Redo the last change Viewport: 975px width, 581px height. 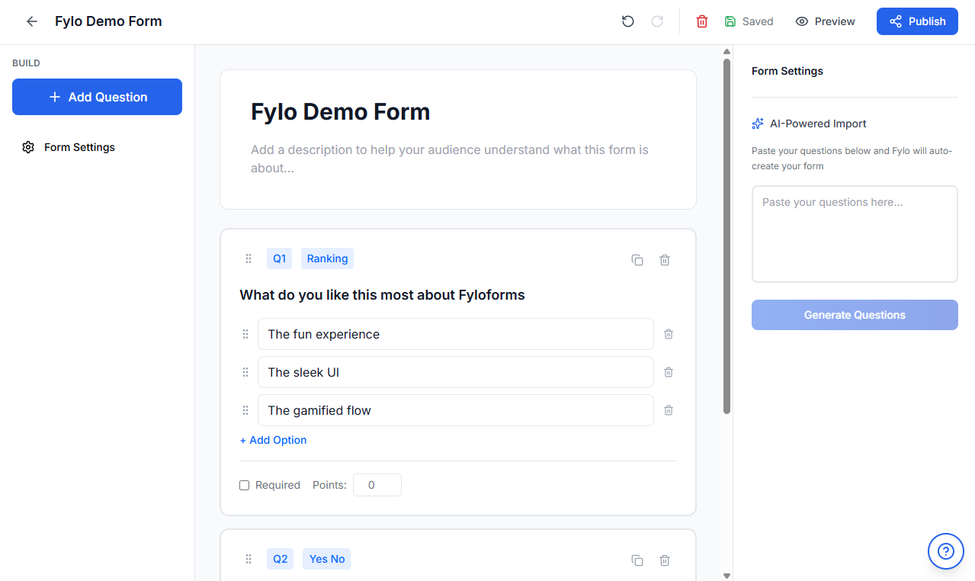(656, 21)
